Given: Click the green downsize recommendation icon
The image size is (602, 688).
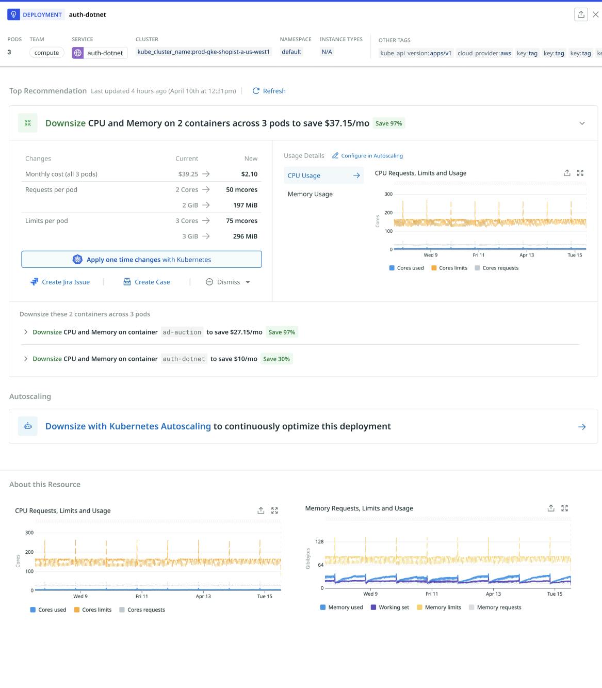Looking at the screenshot, I should coord(28,123).
